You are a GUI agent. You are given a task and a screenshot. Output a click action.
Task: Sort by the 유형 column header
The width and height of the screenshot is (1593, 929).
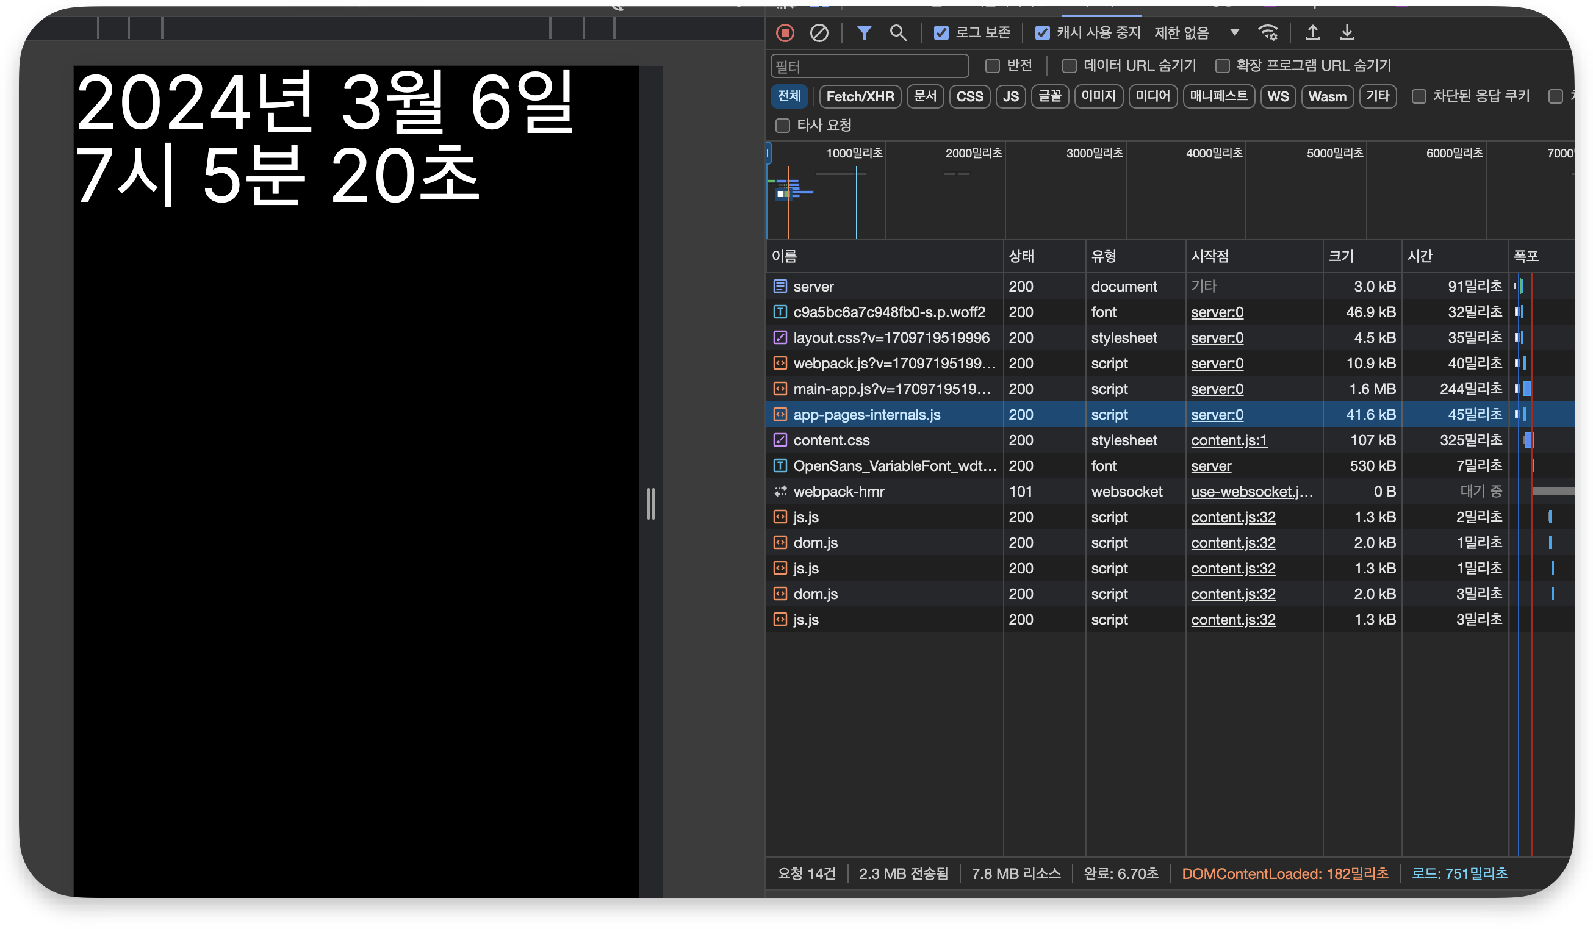coord(1135,256)
